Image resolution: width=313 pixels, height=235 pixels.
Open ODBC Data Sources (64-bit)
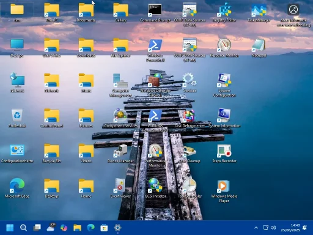pos(190,50)
